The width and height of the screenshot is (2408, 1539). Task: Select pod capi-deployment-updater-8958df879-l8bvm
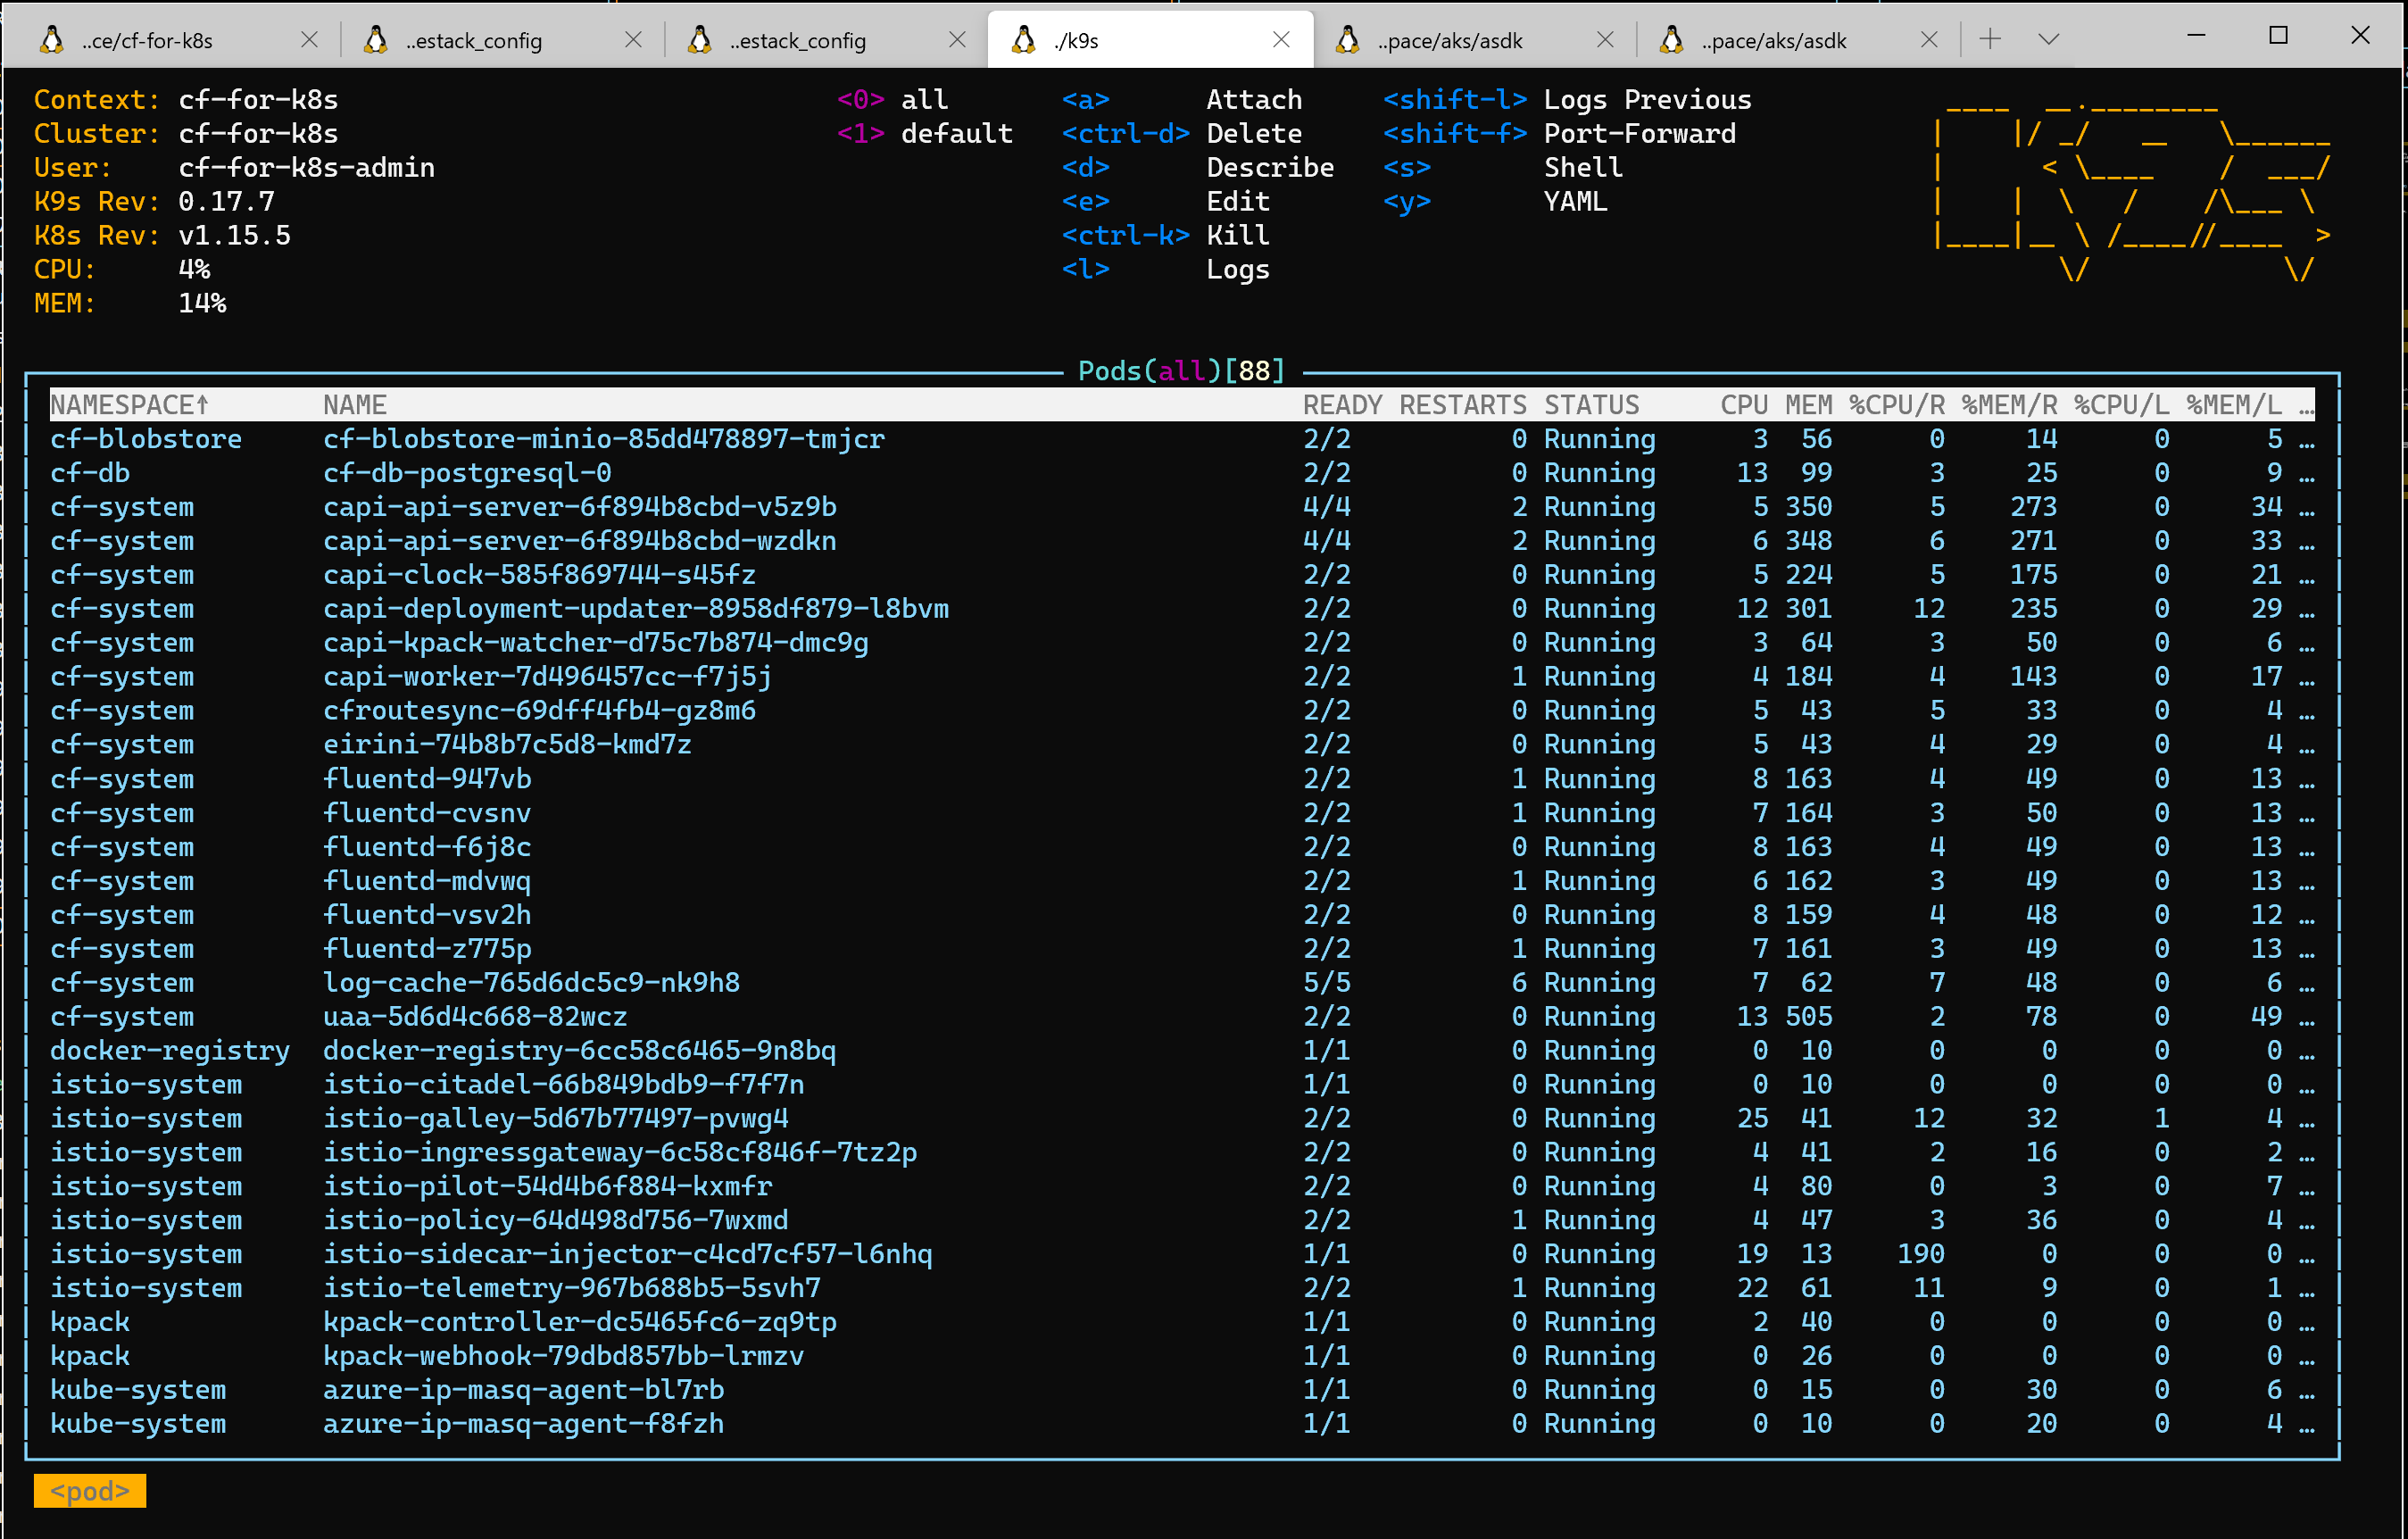[1182, 609]
